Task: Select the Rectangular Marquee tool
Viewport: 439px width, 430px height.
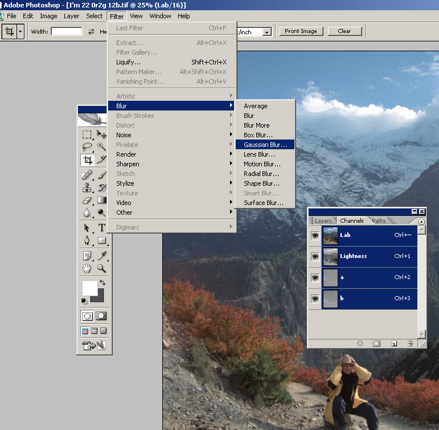Action: [87, 134]
